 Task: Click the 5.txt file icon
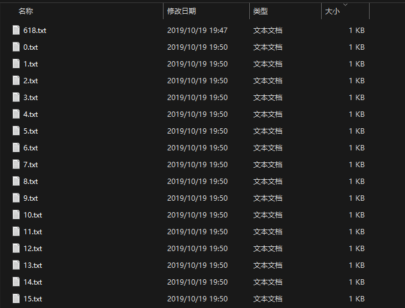coord(16,131)
